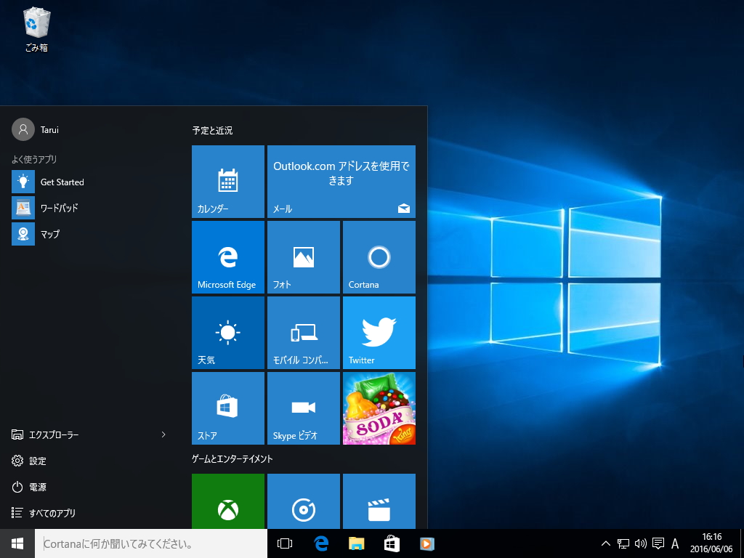Image resolution: width=744 pixels, height=558 pixels.
Task: Launch Candy Crush Soda Saga tile
Action: click(x=379, y=408)
